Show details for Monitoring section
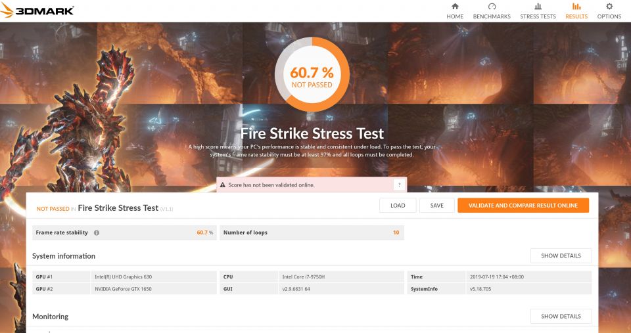 click(x=561, y=316)
